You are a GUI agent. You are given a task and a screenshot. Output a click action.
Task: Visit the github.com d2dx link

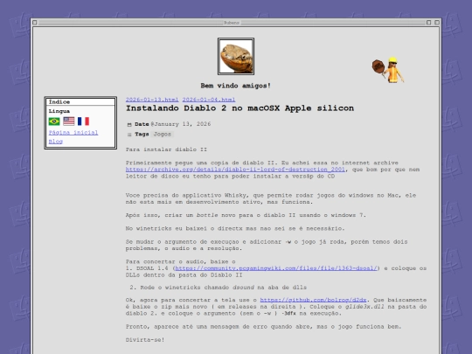pyautogui.click(x=313, y=300)
